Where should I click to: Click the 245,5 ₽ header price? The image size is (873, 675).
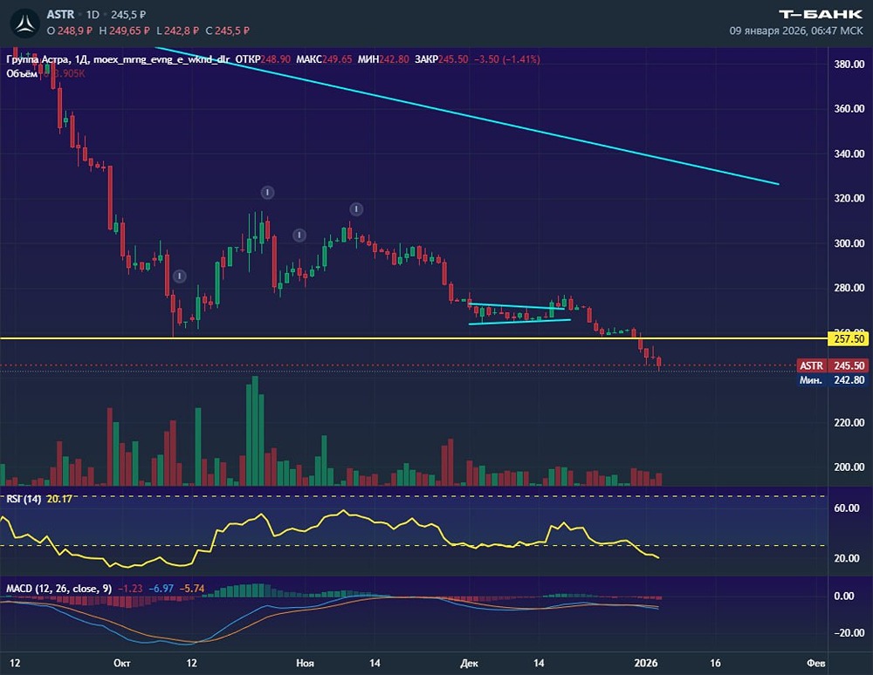(128, 15)
